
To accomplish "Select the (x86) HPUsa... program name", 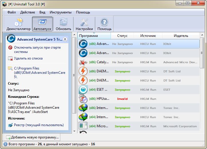I will click(99, 99).
